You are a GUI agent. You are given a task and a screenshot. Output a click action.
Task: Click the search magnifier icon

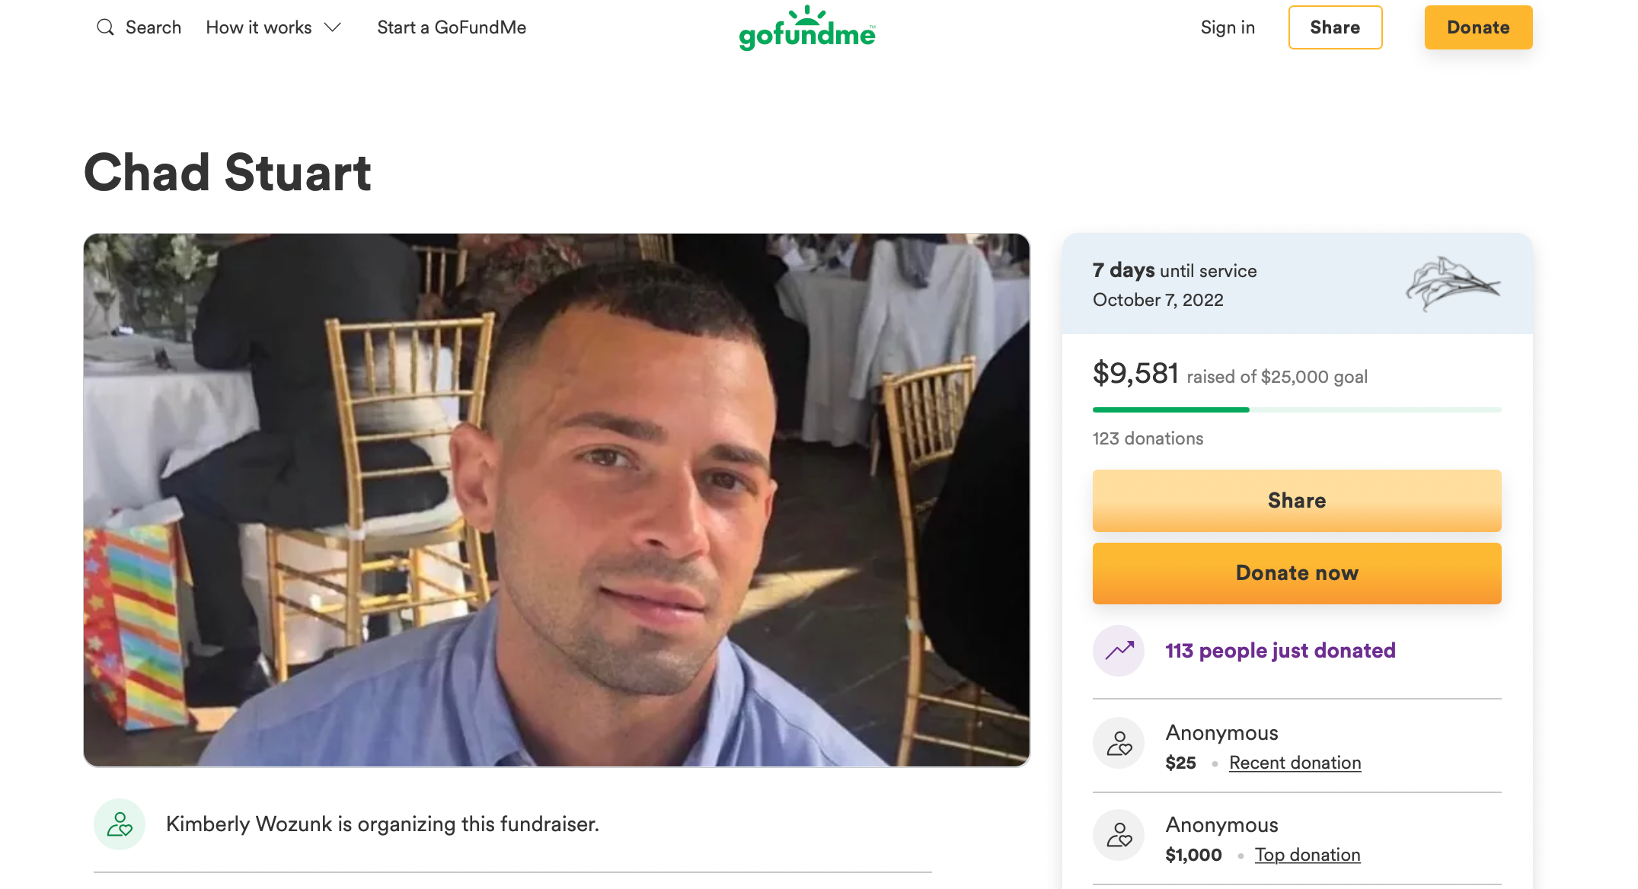point(105,27)
